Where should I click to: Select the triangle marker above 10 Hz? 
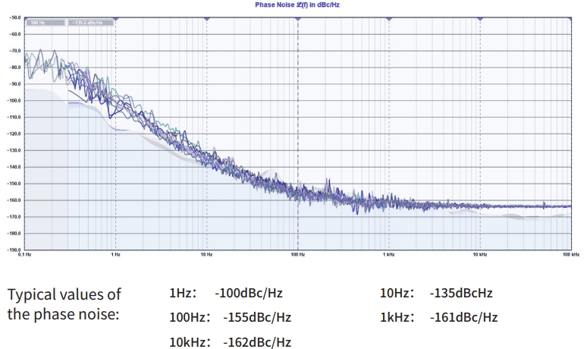(x=206, y=17)
